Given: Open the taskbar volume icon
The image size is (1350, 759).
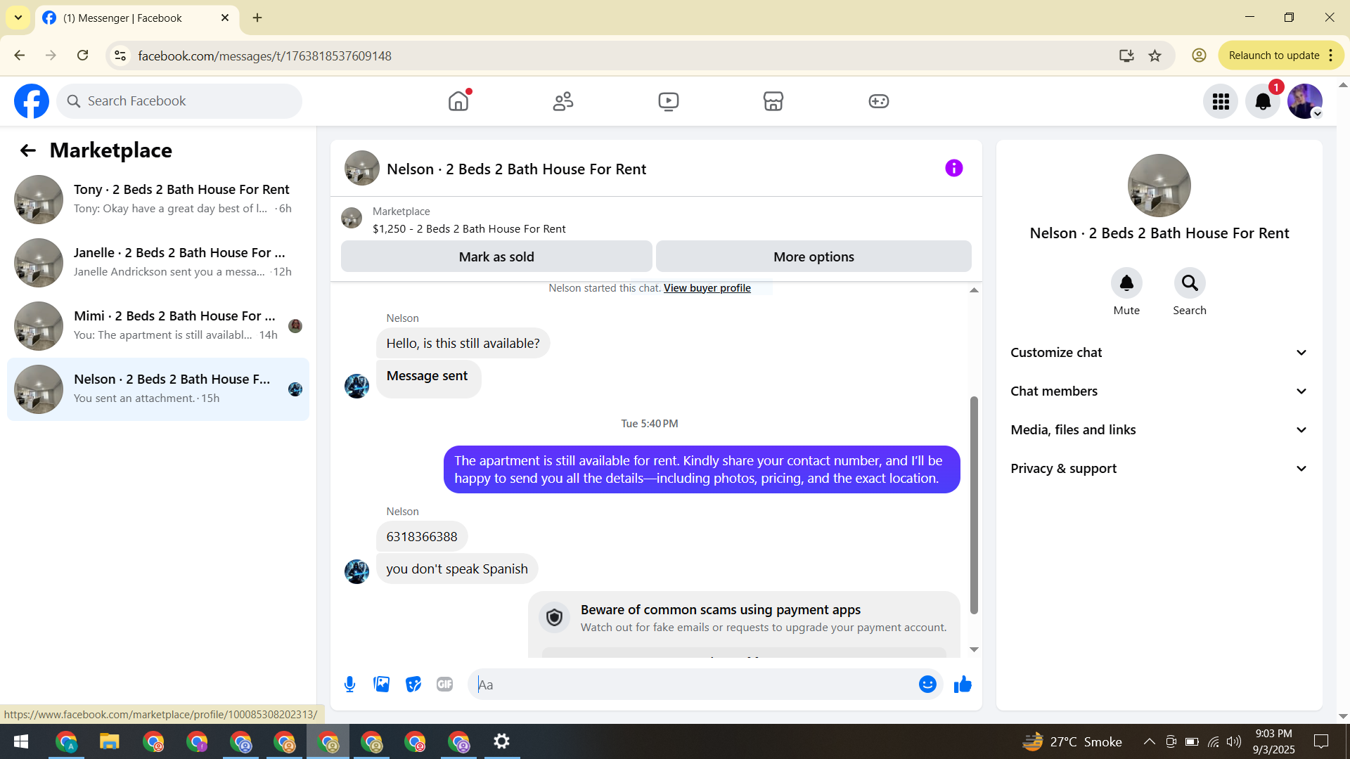Looking at the screenshot, I should click(1234, 741).
